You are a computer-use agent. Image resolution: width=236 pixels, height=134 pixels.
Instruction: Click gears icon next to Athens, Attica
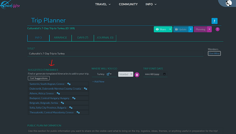[x=58, y=93]
